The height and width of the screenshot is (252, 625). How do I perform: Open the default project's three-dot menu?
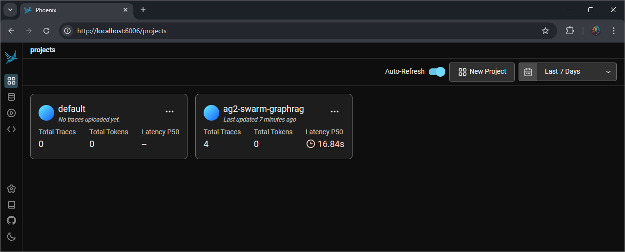(169, 111)
